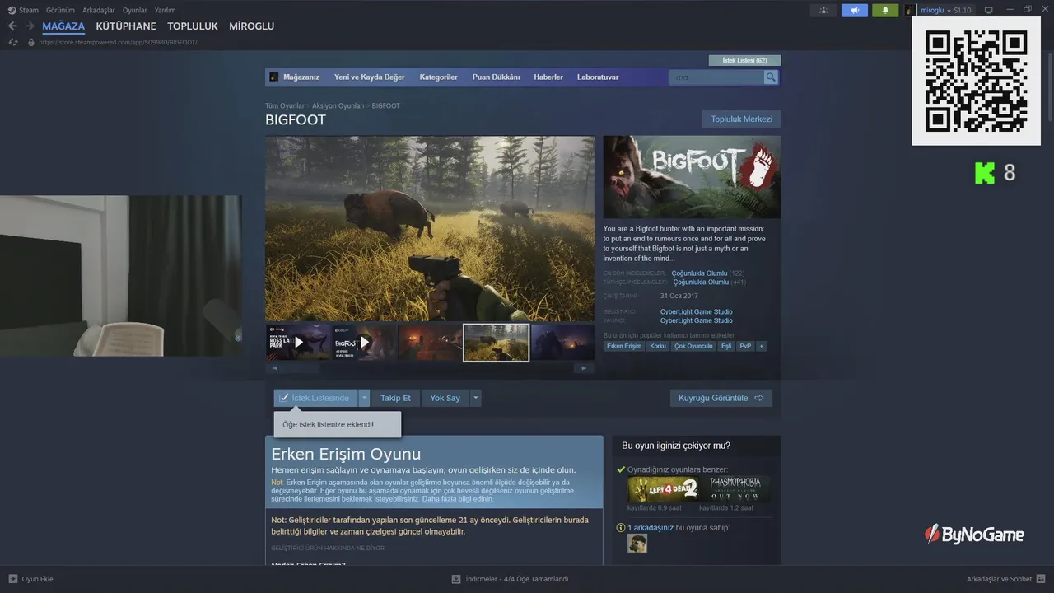Open the CyberLight Game Studio developer link
1054x593 pixels.
[696, 311]
